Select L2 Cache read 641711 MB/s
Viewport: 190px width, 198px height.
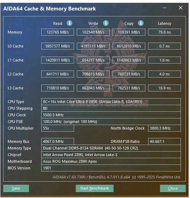pyautogui.click(x=58, y=74)
